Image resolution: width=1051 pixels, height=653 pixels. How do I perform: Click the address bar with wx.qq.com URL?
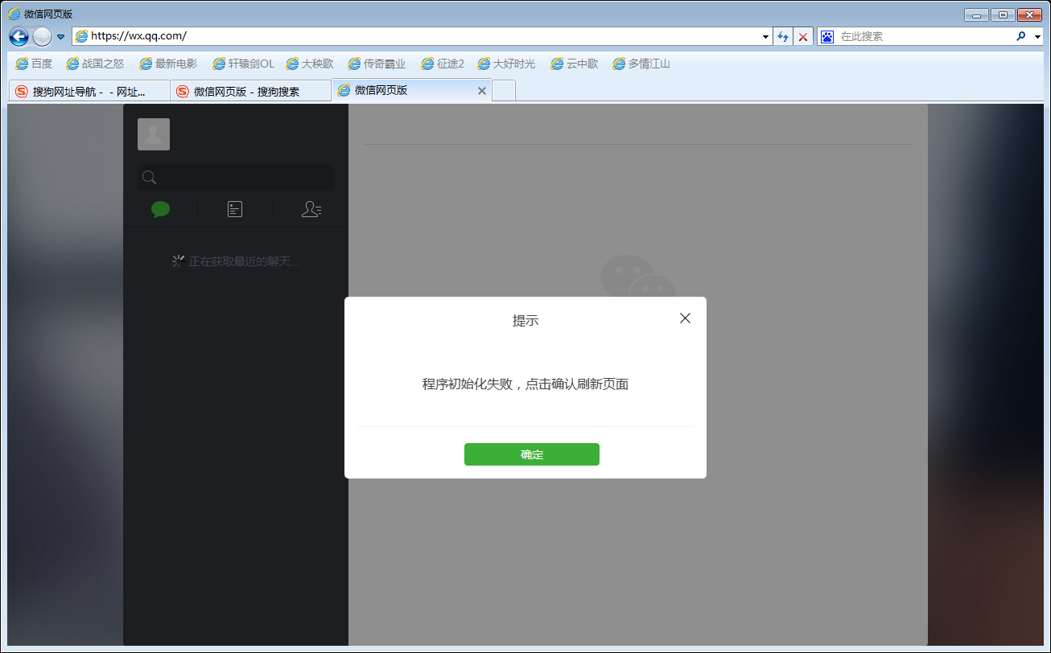422,36
